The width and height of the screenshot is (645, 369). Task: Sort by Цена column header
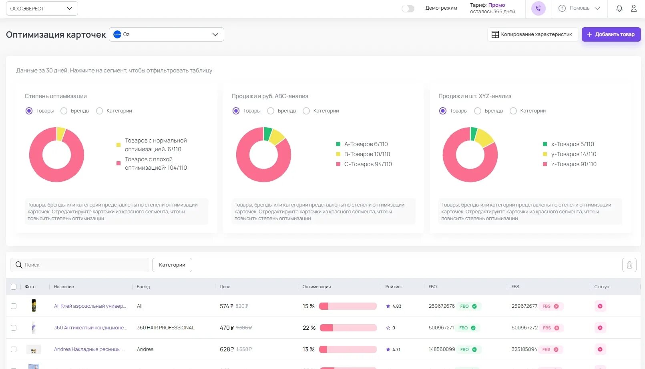[x=225, y=287]
